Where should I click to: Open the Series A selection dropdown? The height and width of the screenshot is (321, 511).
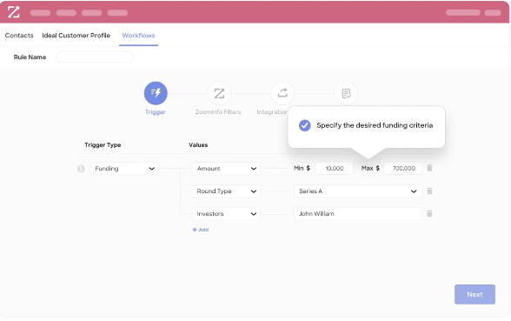[x=358, y=191]
